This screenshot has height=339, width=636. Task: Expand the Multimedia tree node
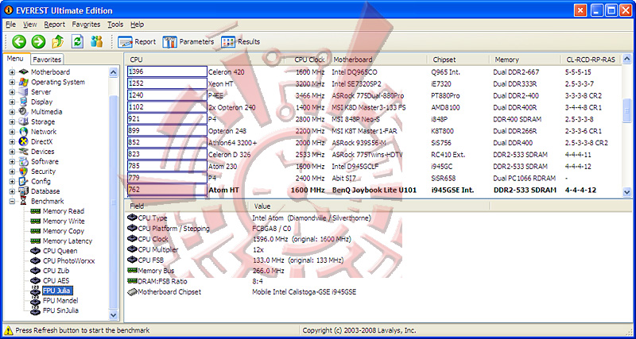pyautogui.click(x=12, y=112)
